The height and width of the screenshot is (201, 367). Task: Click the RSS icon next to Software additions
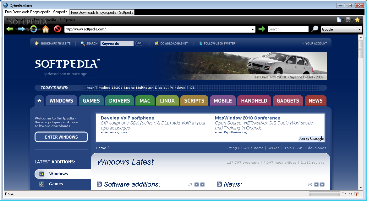tap(99, 184)
